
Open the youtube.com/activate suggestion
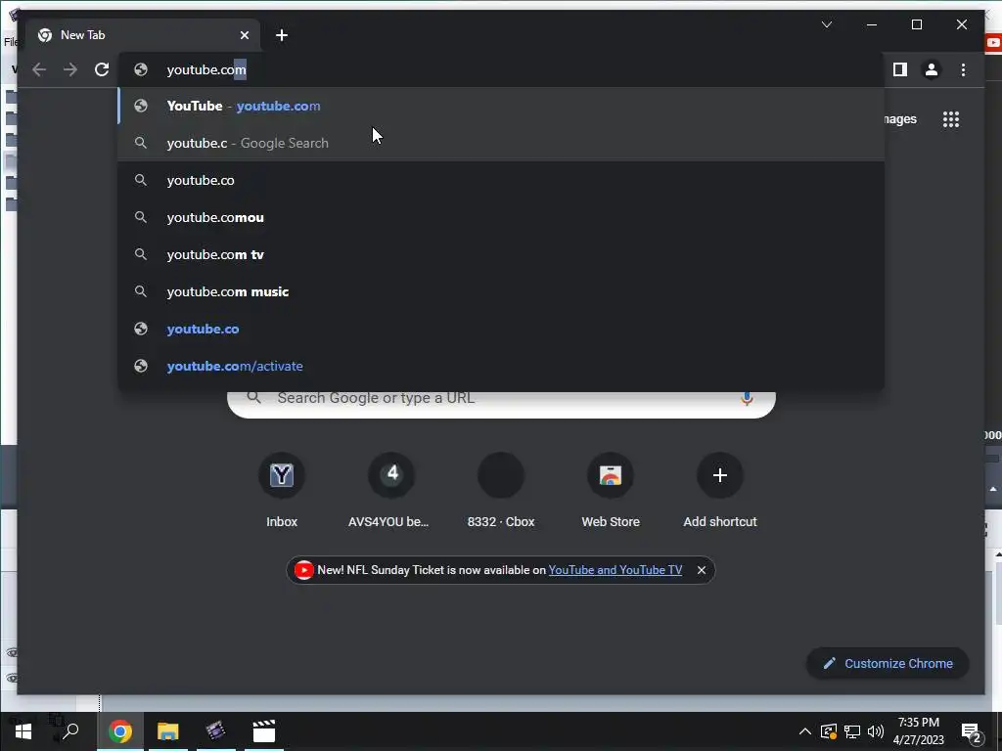501,366
